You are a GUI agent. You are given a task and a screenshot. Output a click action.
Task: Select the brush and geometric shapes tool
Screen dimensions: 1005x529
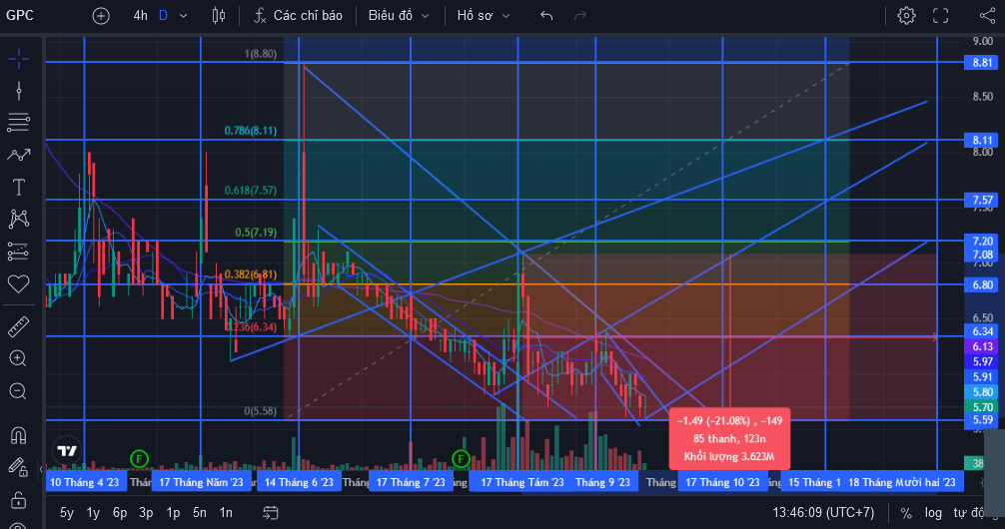pyautogui.click(x=19, y=155)
